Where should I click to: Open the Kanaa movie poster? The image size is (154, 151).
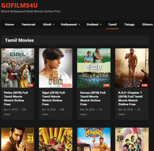[94, 68]
